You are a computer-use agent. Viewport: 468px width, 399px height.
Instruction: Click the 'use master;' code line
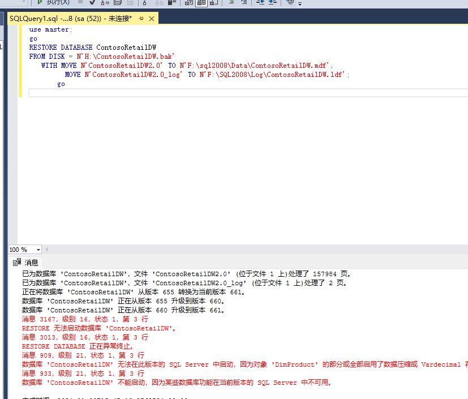(x=50, y=29)
